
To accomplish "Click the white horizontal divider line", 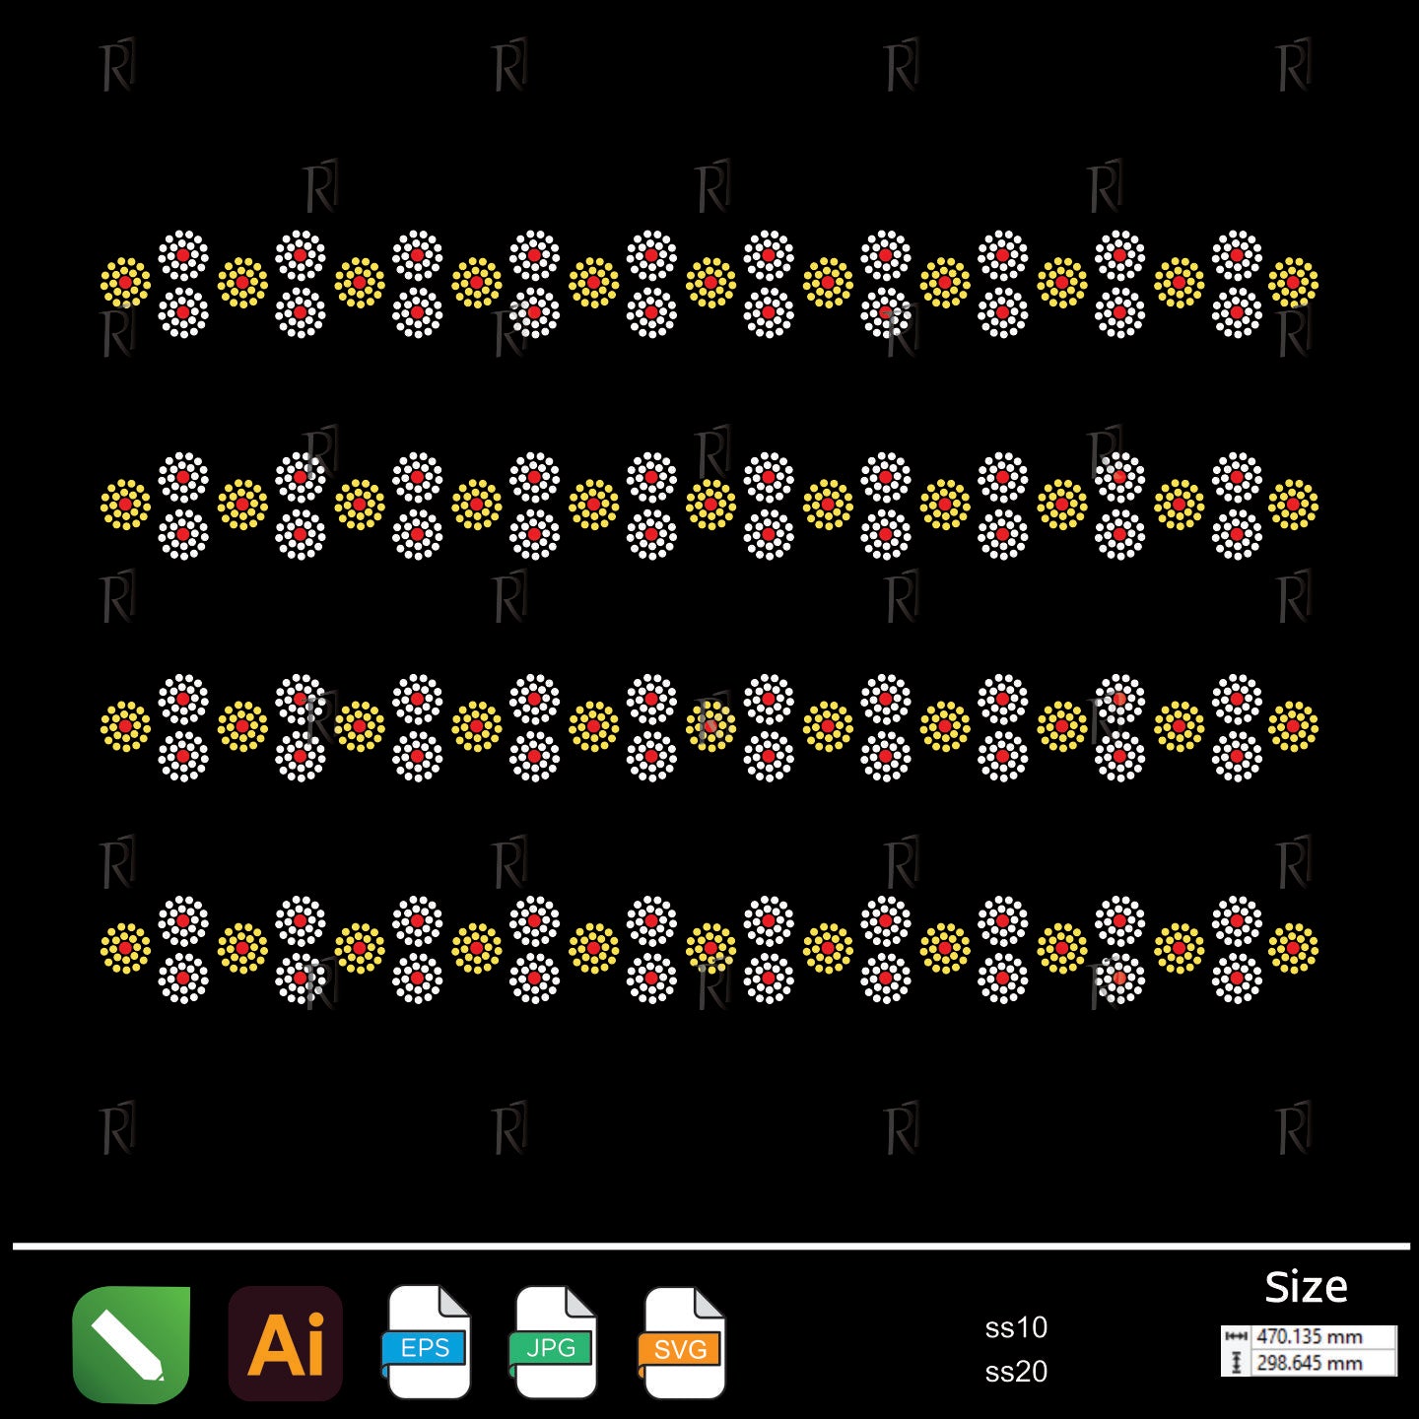I will coord(709,1247).
